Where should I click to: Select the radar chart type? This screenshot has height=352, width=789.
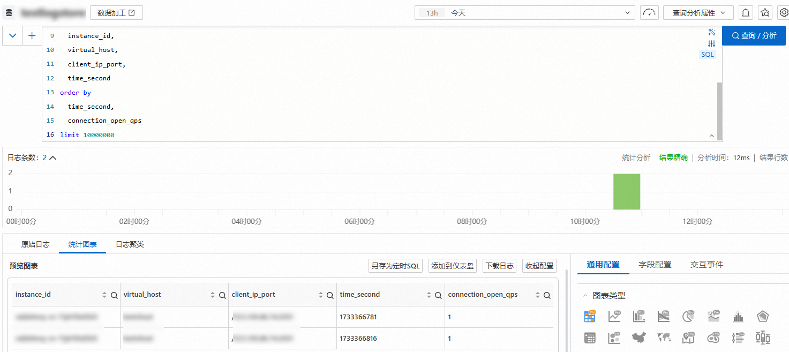[763, 317]
